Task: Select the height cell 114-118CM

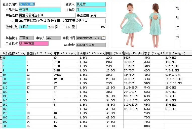Action: click(x=134, y=101)
